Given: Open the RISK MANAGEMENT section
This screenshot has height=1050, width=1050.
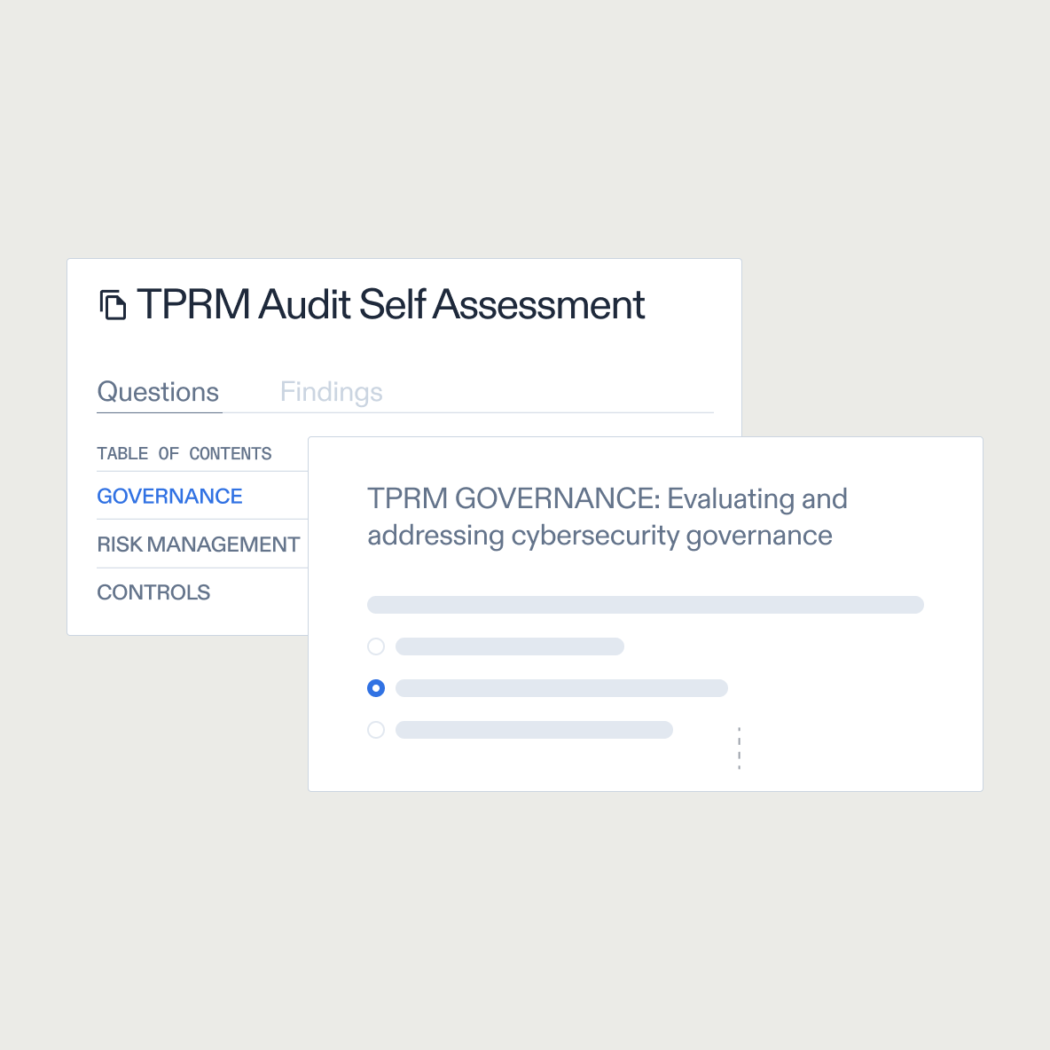Looking at the screenshot, I should [x=199, y=544].
